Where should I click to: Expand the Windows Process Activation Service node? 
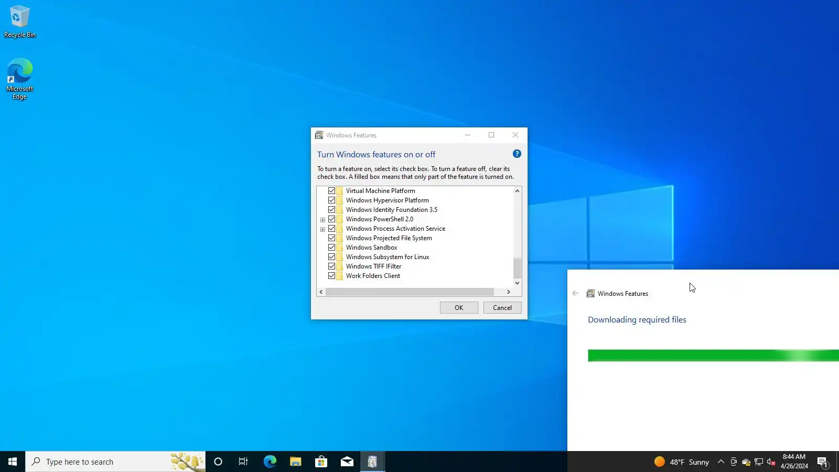[x=322, y=229]
